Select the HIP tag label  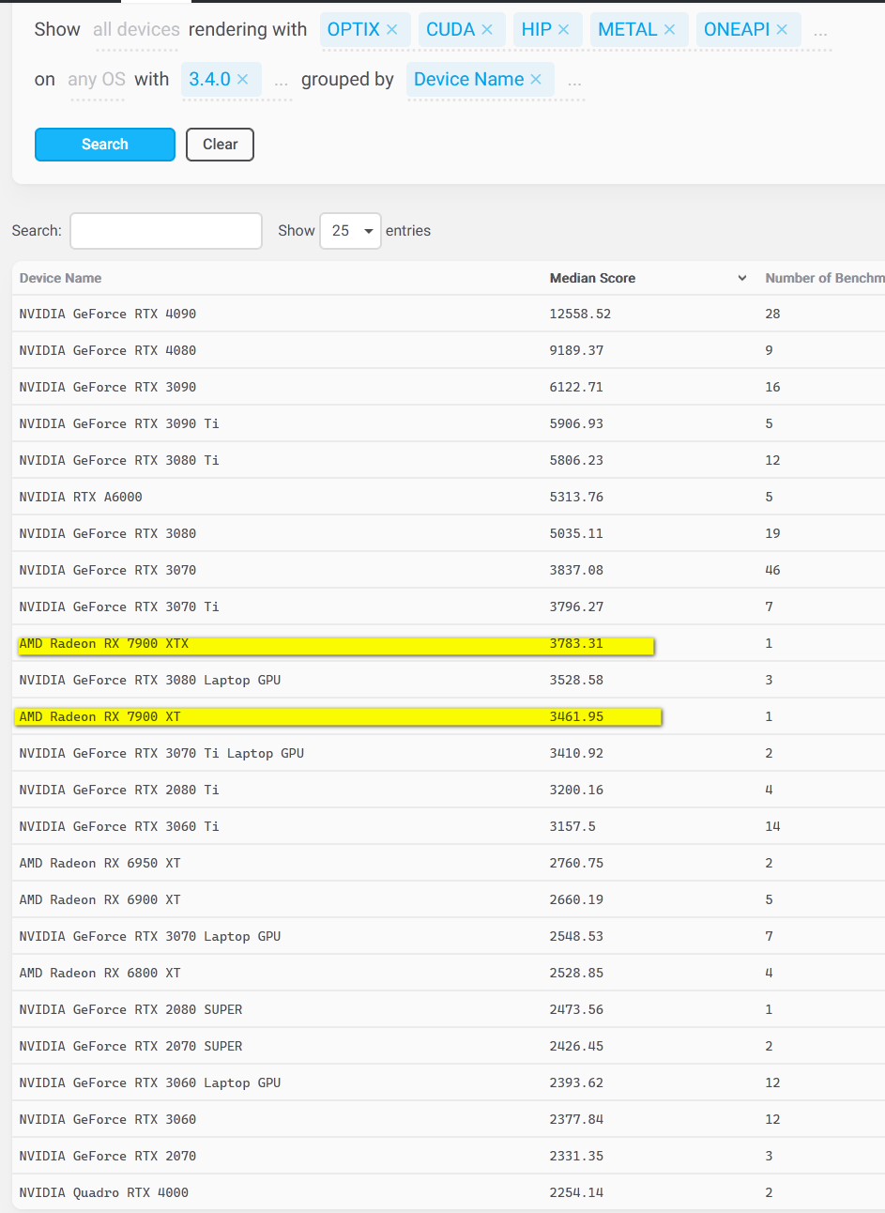(537, 30)
